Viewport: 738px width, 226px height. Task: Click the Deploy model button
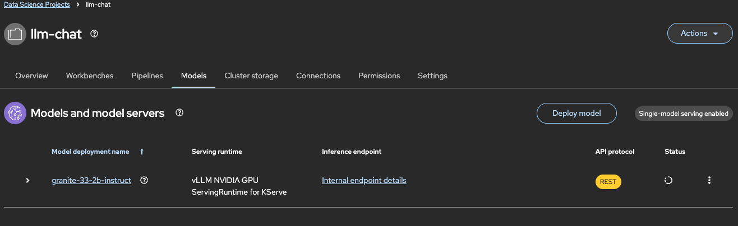pos(576,113)
